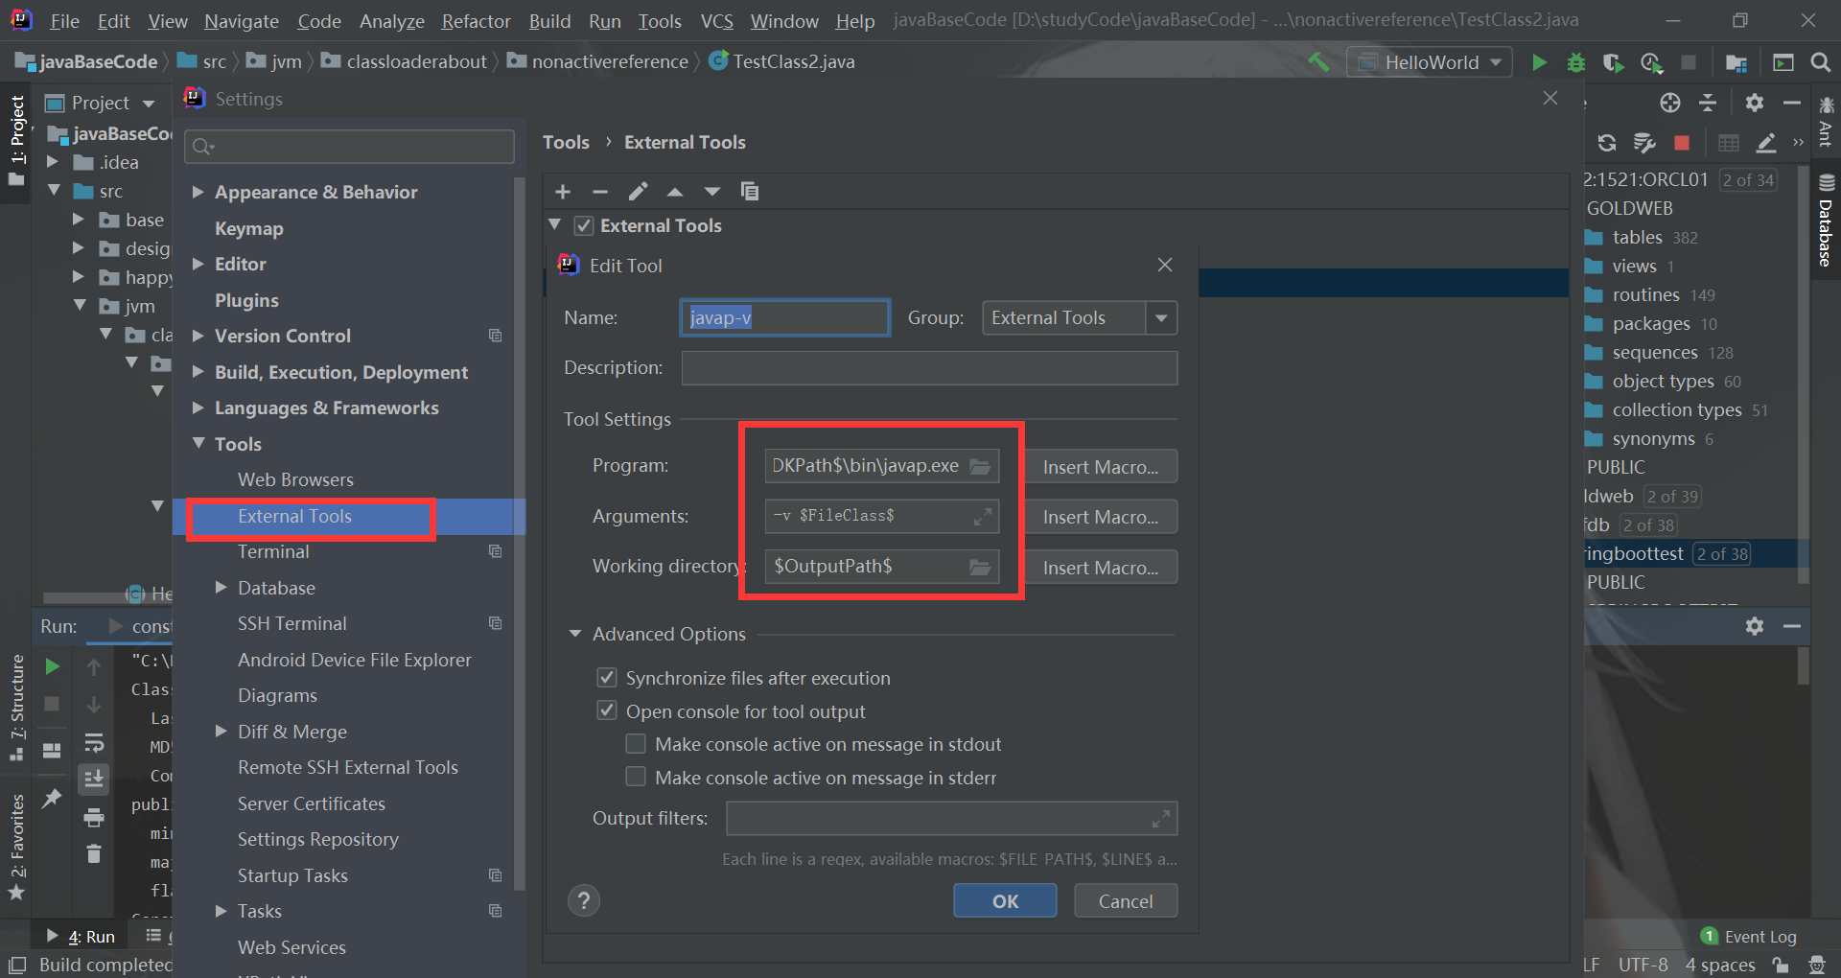Rerun in the Run panel with green arrow
Viewport: 1841px width, 978px height.
pyautogui.click(x=53, y=666)
